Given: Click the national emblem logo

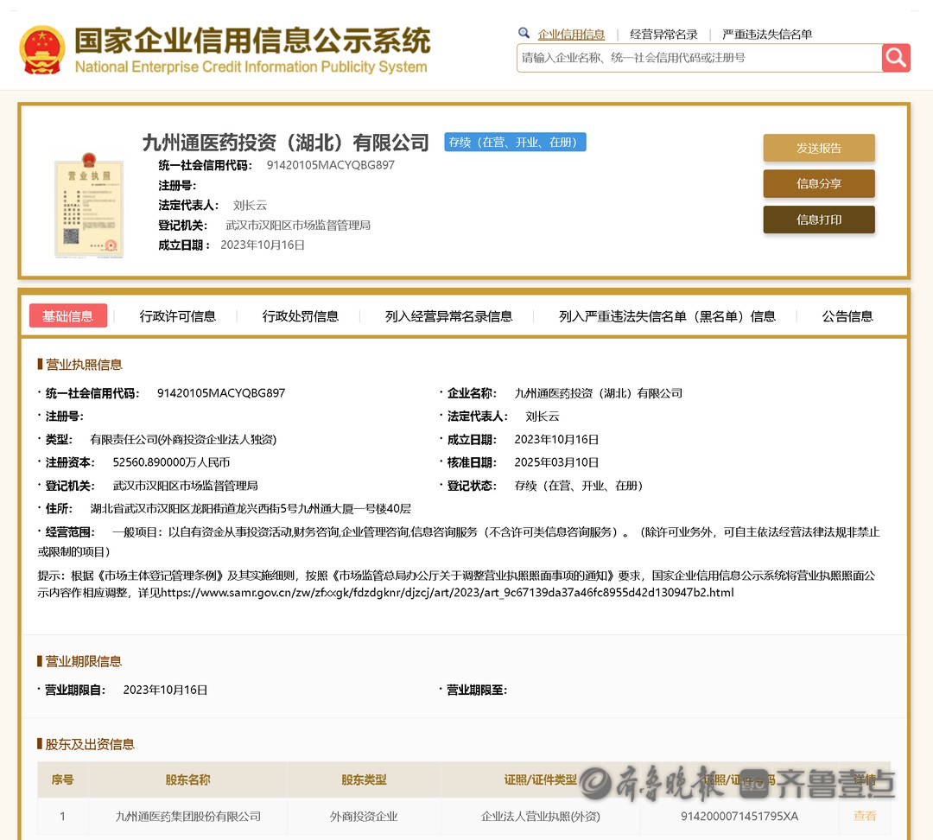Looking at the screenshot, I should 42,50.
